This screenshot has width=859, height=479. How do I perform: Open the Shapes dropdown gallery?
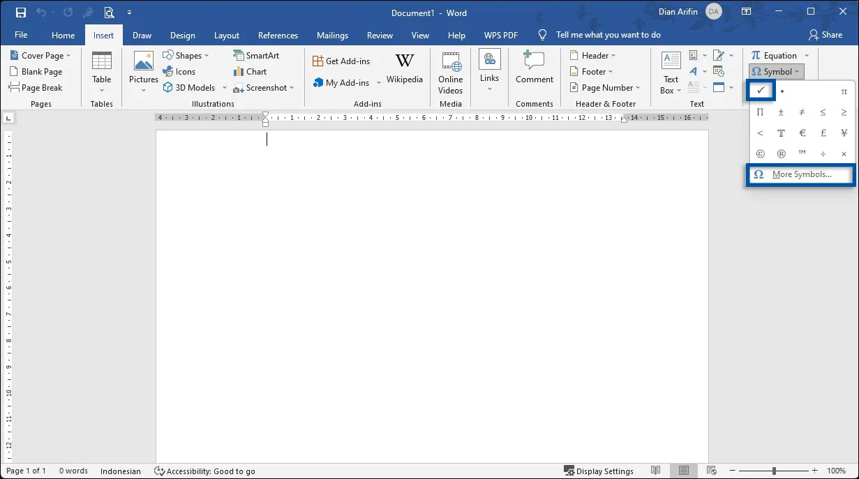(186, 56)
